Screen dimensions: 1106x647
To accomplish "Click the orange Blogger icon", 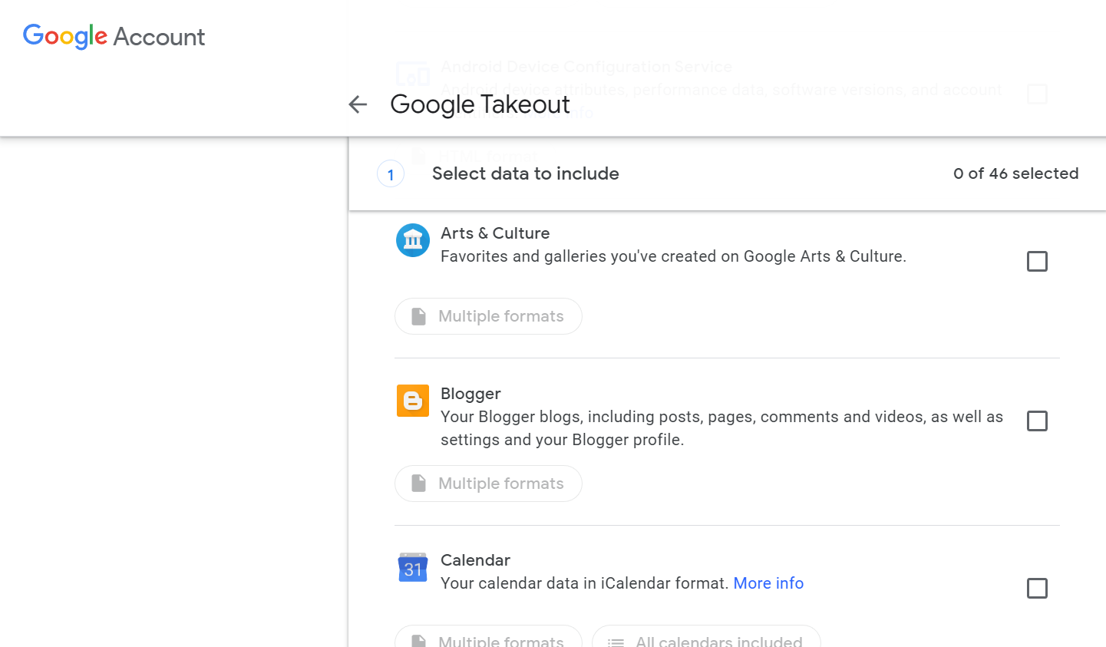I will (412, 401).
